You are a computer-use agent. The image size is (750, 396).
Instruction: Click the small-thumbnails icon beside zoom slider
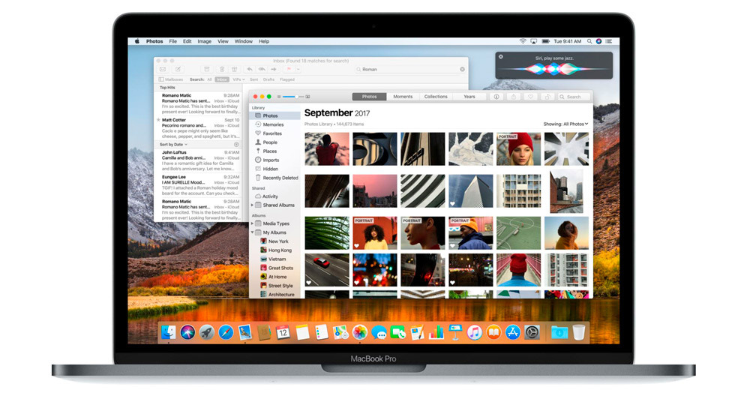tap(279, 97)
